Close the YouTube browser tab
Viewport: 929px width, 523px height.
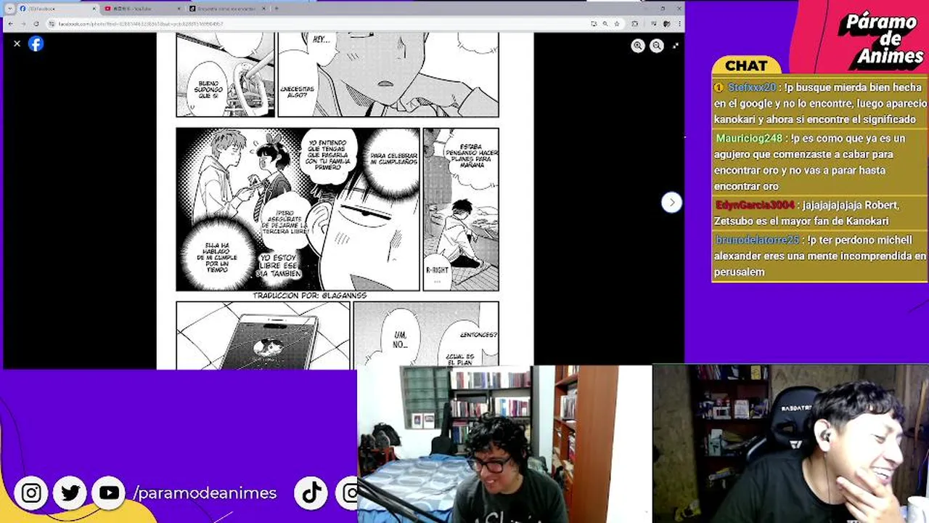[179, 9]
